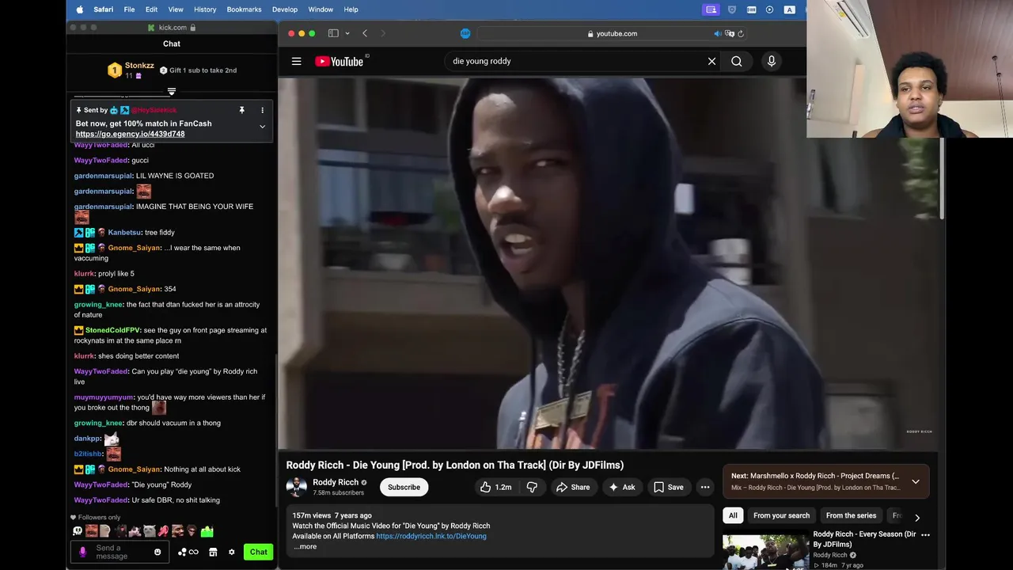Start voice search with the microphone
1013x570 pixels.
tap(772, 61)
